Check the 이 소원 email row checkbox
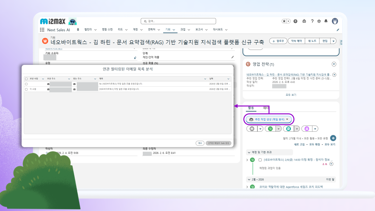This screenshot has width=375, height=211. click(x=26, y=89)
